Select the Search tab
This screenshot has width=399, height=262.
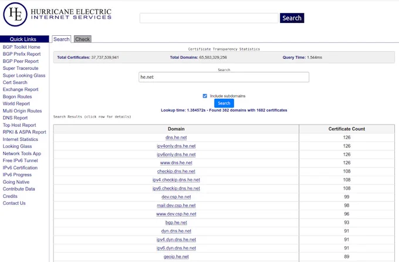click(x=62, y=39)
